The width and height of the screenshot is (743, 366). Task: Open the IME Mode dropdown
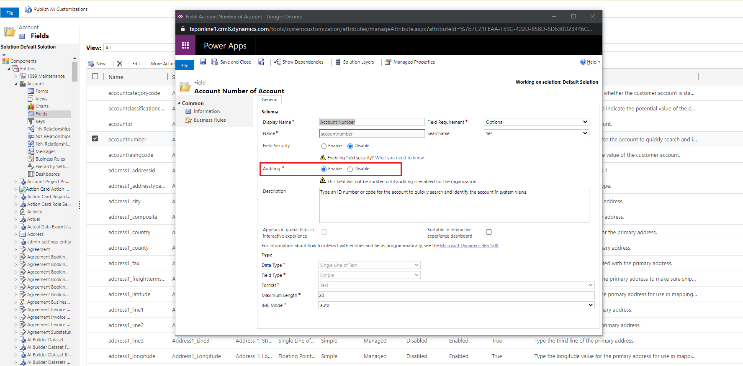[456, 305]
